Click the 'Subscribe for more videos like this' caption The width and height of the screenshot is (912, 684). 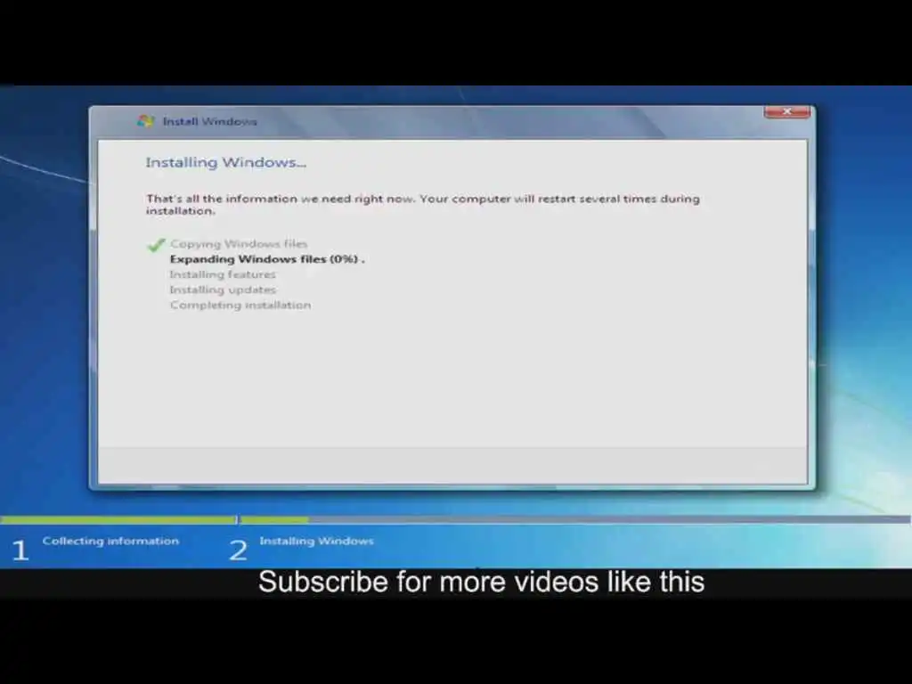click(482, 582)
